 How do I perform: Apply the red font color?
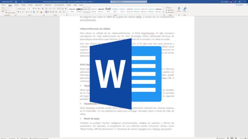[x=41, y=12]
